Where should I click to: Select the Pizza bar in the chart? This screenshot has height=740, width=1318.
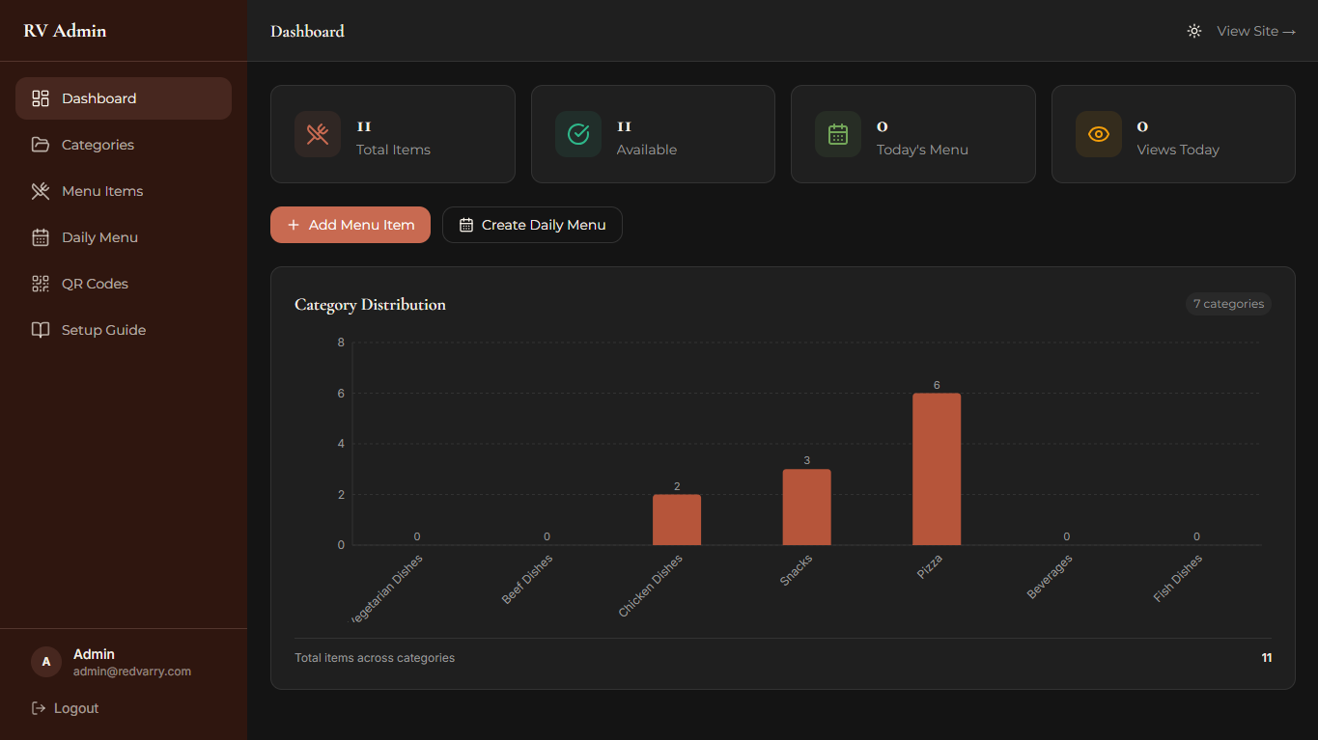pos(936,469)
